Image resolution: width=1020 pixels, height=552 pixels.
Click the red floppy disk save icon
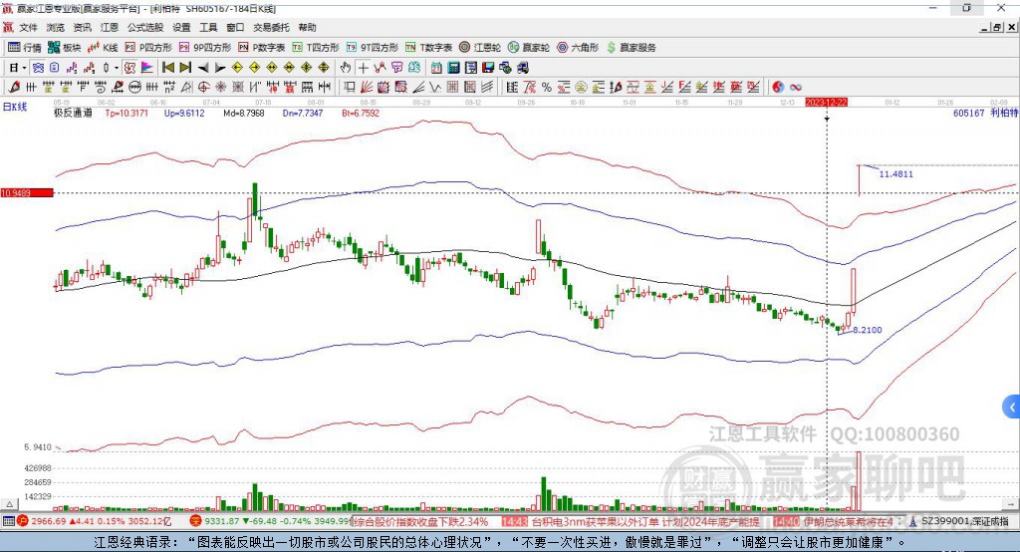(x=488, y=68)
